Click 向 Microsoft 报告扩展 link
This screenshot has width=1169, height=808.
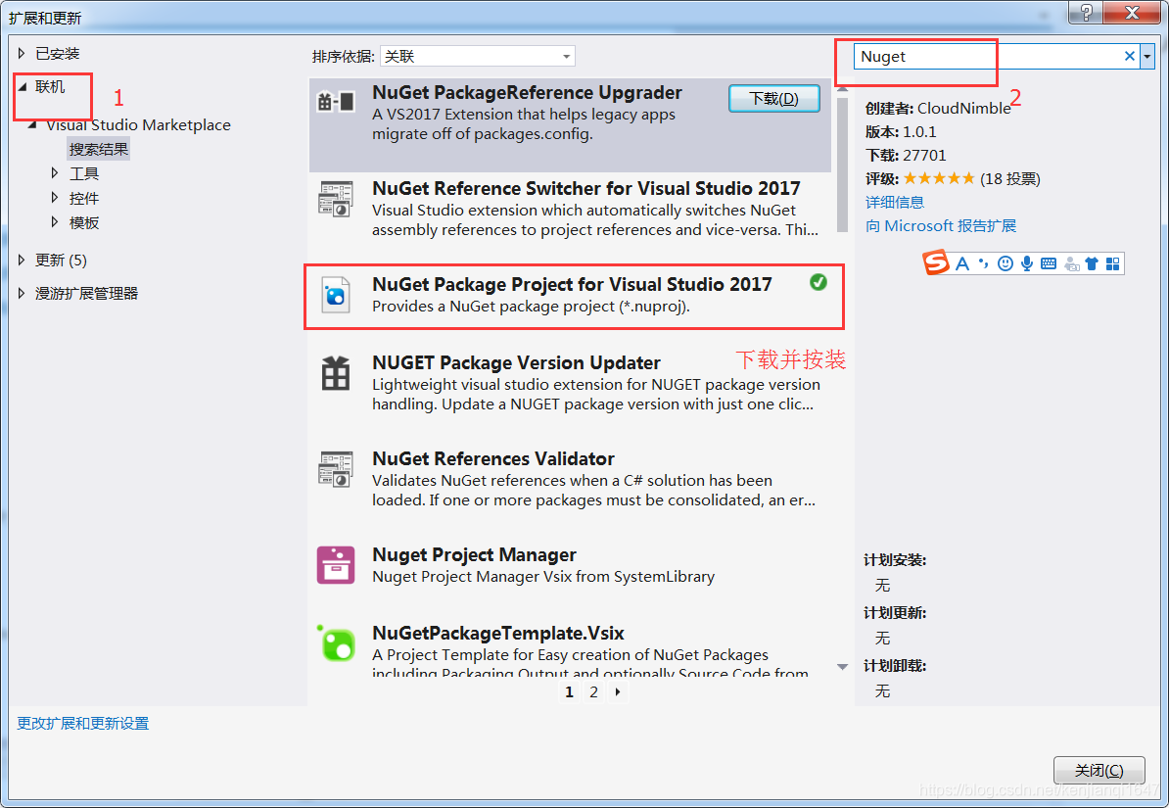tap(941, 225)
